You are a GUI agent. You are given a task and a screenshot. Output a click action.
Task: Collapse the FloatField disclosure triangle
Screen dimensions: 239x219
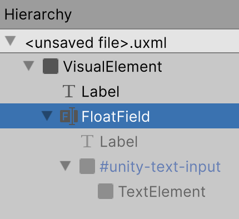[x=47, y=116]
